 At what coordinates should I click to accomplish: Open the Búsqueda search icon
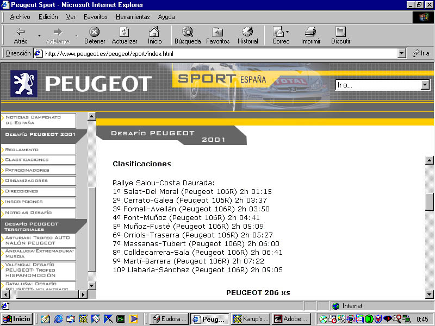tap(188, 36)
